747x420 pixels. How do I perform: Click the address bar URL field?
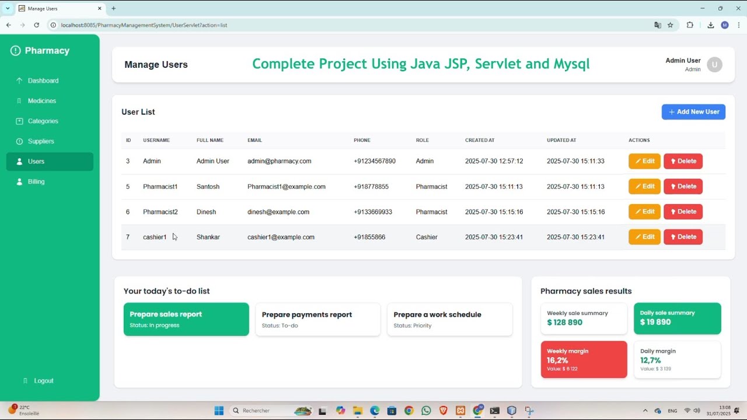click(x=350, y=25)
